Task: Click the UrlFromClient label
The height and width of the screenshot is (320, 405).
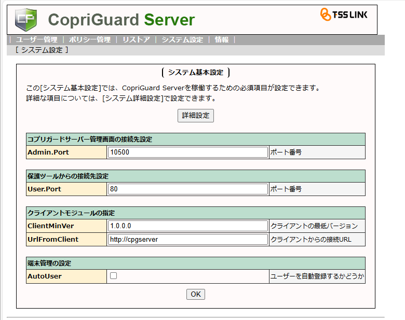Action: pyautogui.click(x=53, y=240)
